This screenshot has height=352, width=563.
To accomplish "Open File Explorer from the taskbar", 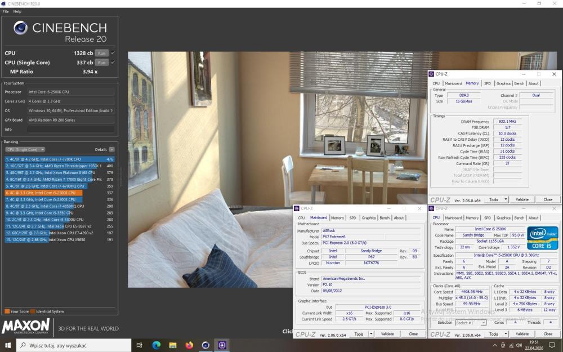I will [173, 345].
